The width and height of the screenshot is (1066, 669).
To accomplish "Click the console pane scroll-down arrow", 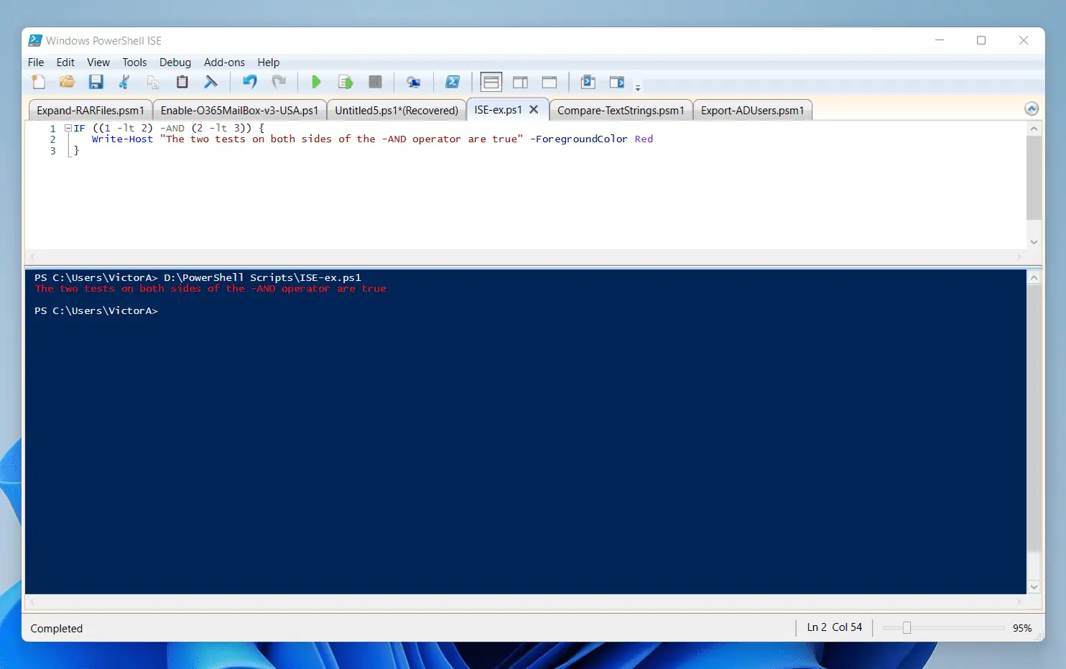I will click(1034, 587).
